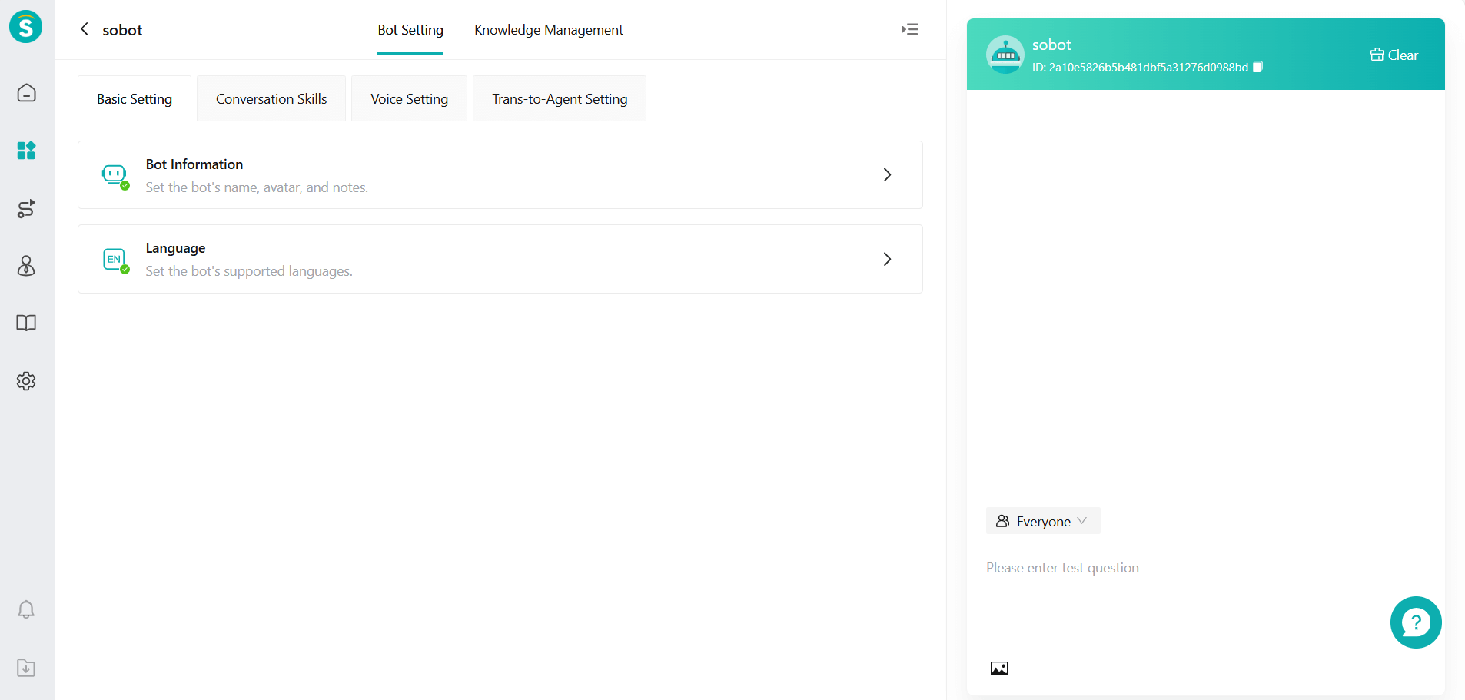Click the Bot Information robot icon
Screen dimensions: 1465x700
(115, 175)
